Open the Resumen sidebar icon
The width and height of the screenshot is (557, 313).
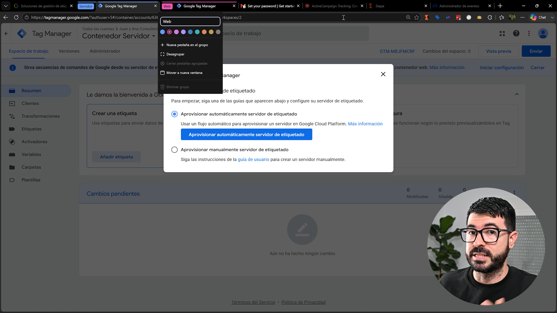tap(12, 91)
